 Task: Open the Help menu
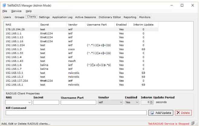(29, 11)
